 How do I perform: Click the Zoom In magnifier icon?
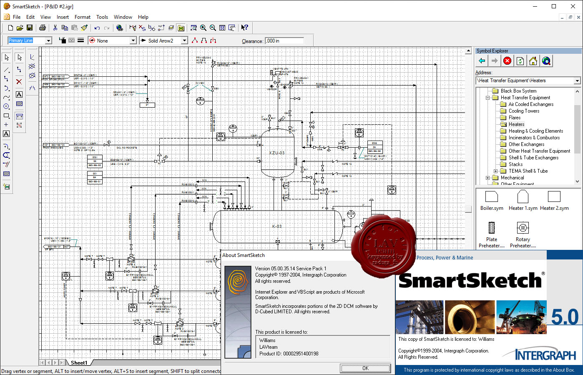pyautogui.click(x=203, y=28)
